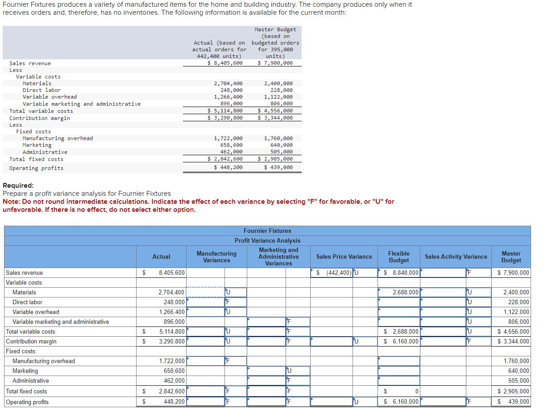Open Direct labor manufacturing variance F/U dropdown
The width and height of the screenshot is (544, 409).
pyautogui.click(x=236, y=302)
